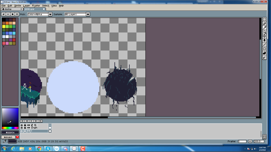
Task: Click the All Layers combo box field
Action: point(75,14)
